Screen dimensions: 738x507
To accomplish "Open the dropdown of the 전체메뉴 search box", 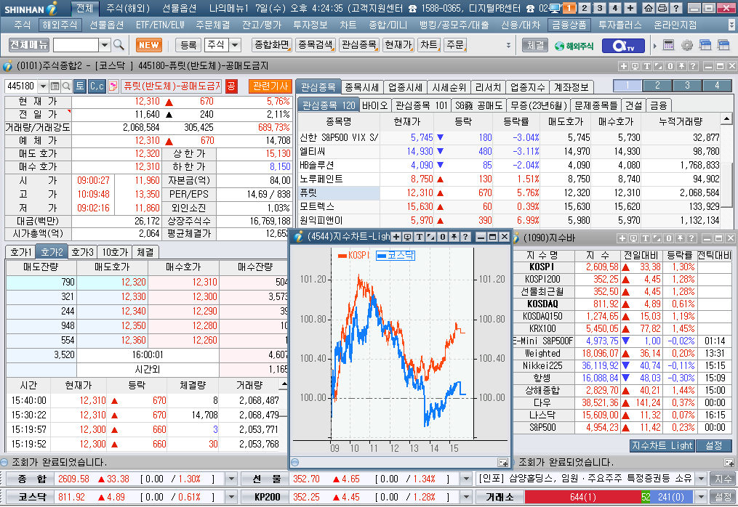I will 105,45.
